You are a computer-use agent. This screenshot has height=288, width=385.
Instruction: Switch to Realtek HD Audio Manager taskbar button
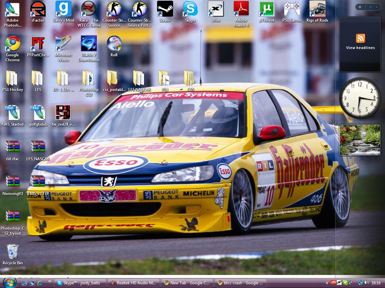tap(134, 283)
